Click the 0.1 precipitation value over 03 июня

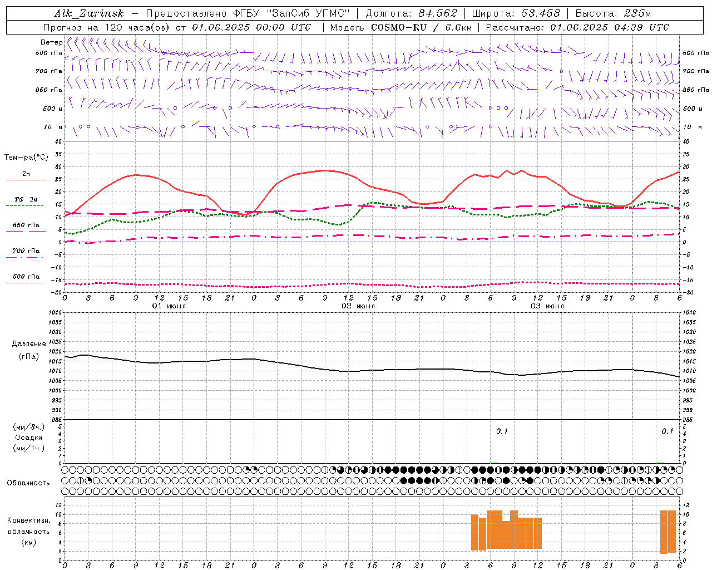click(502, 431)
